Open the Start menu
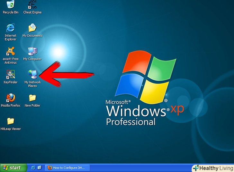Image resolution: width=234 pixels, height=172 pixels. click(14, 168)
